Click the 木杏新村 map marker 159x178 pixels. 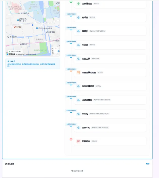pyautogui.click(x=8, y=37)
